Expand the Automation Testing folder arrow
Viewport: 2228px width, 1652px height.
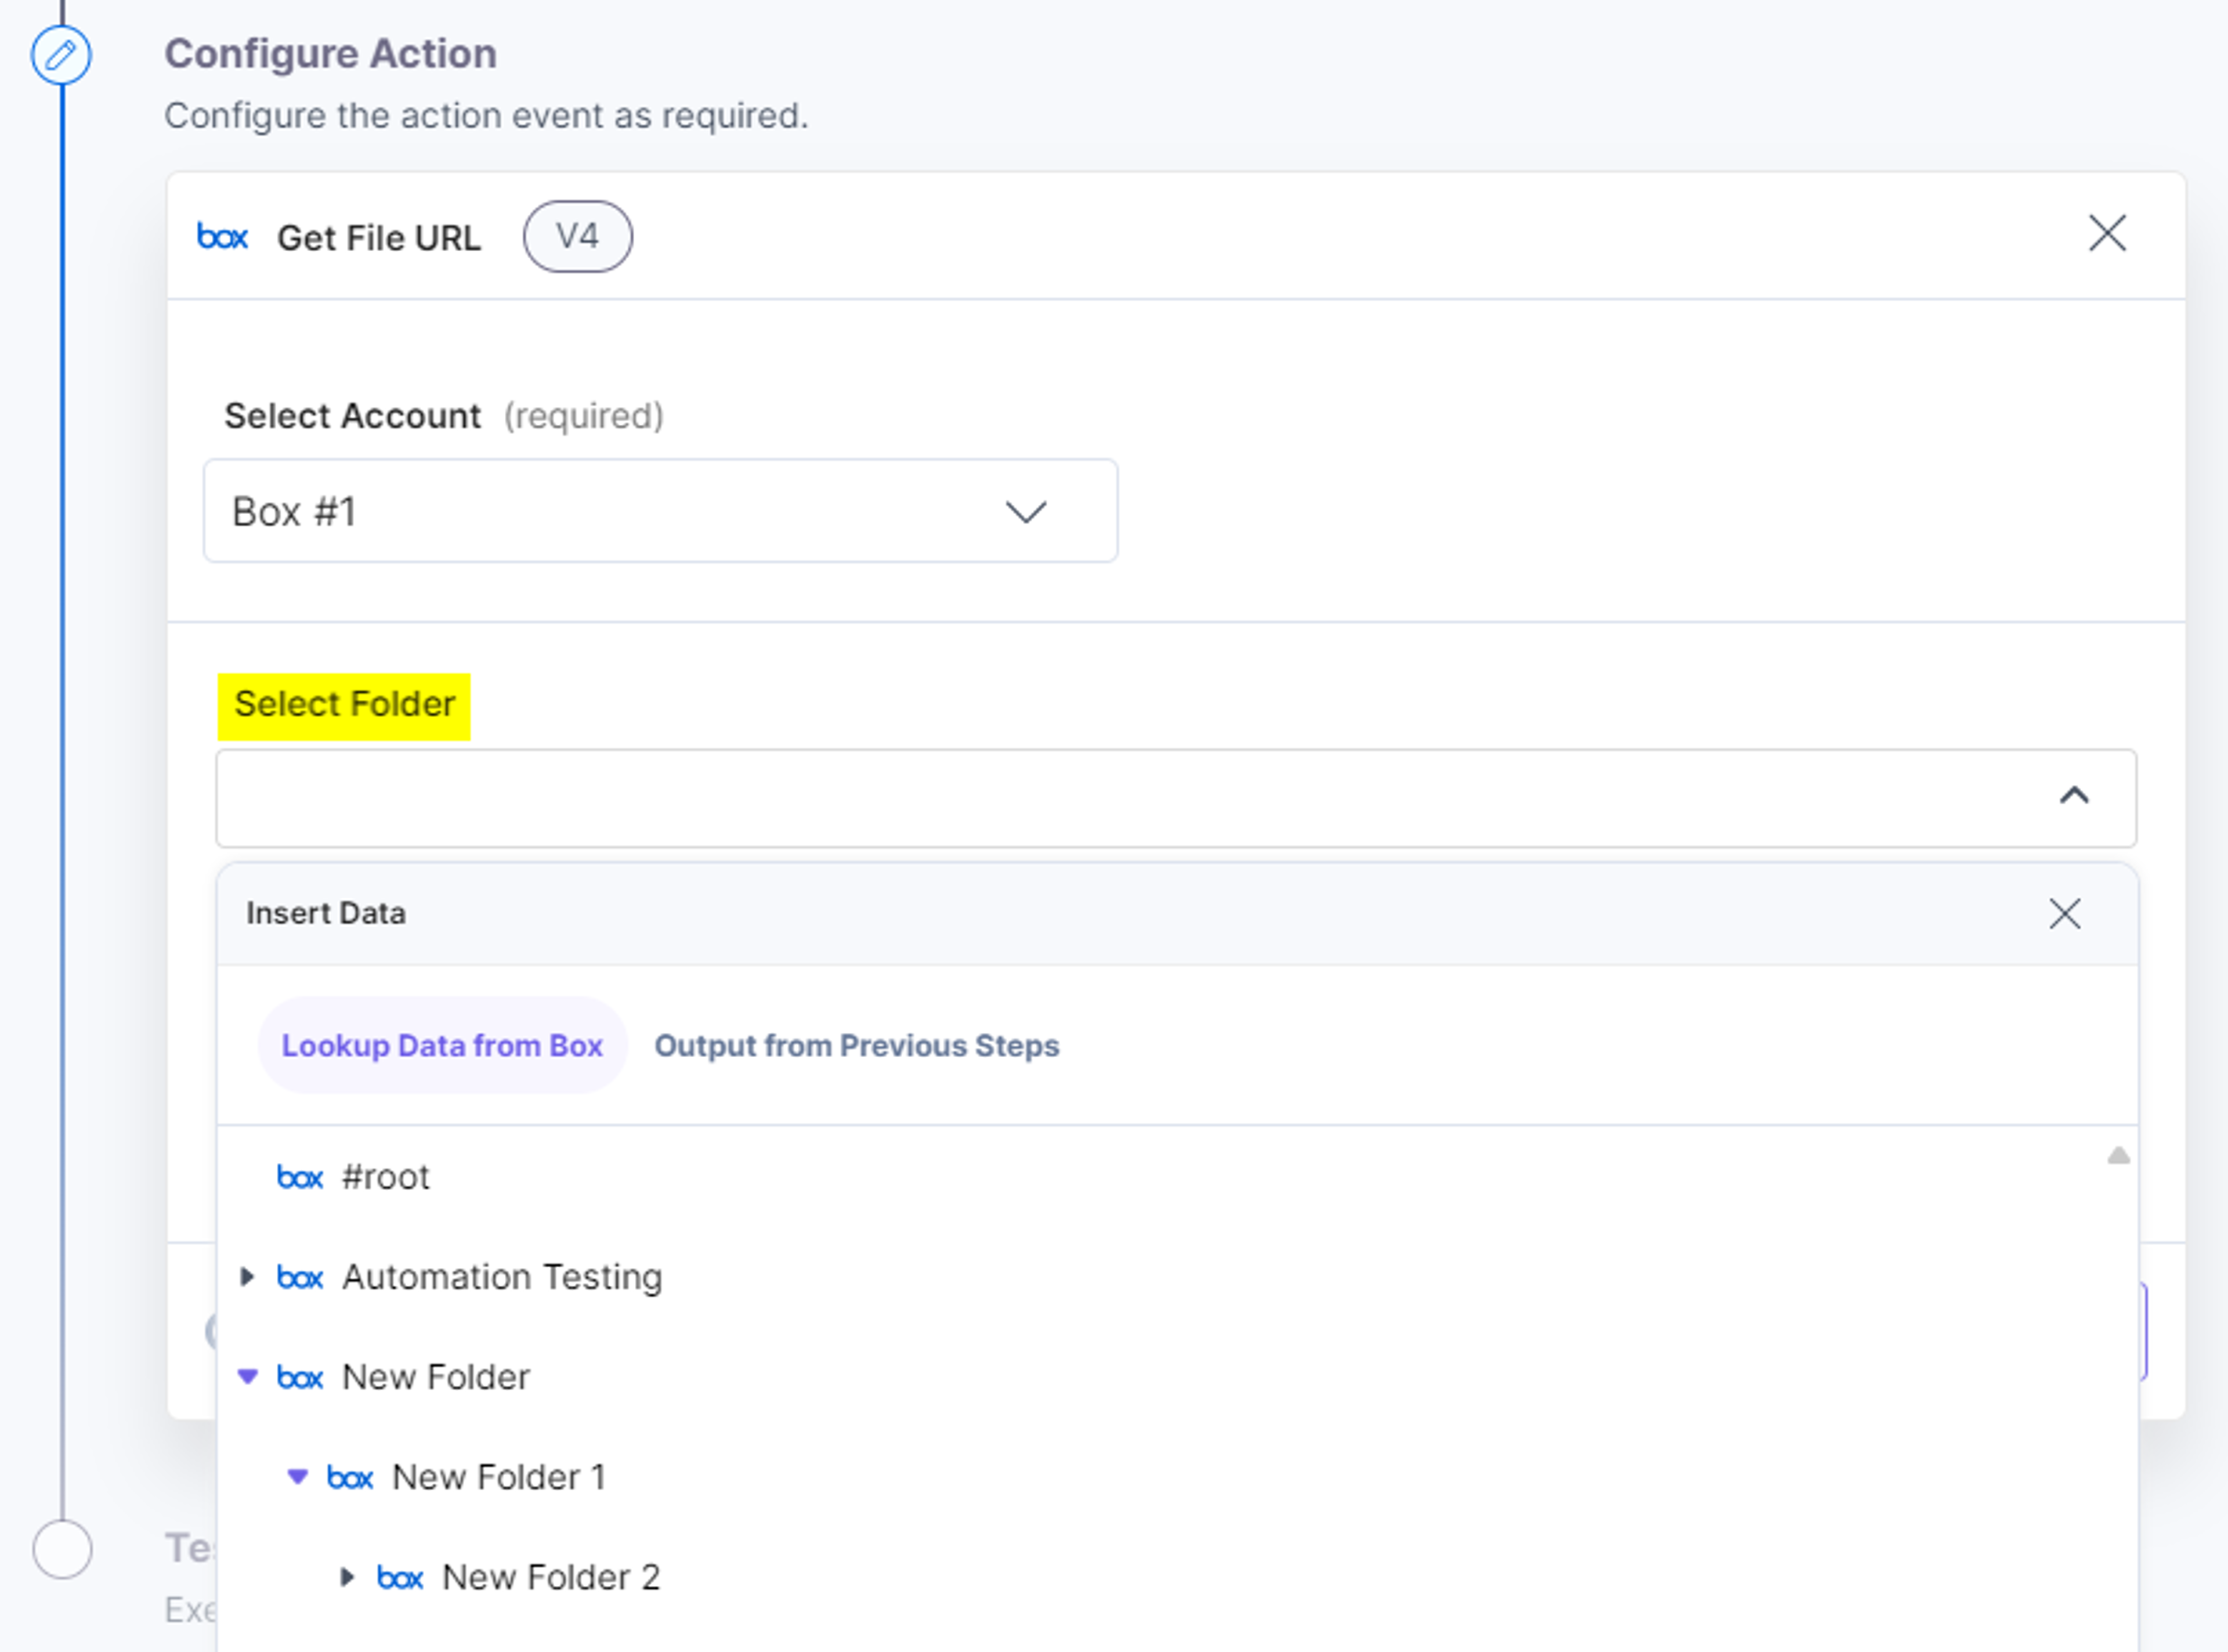pyautogui.click(x=247, y=1277)
